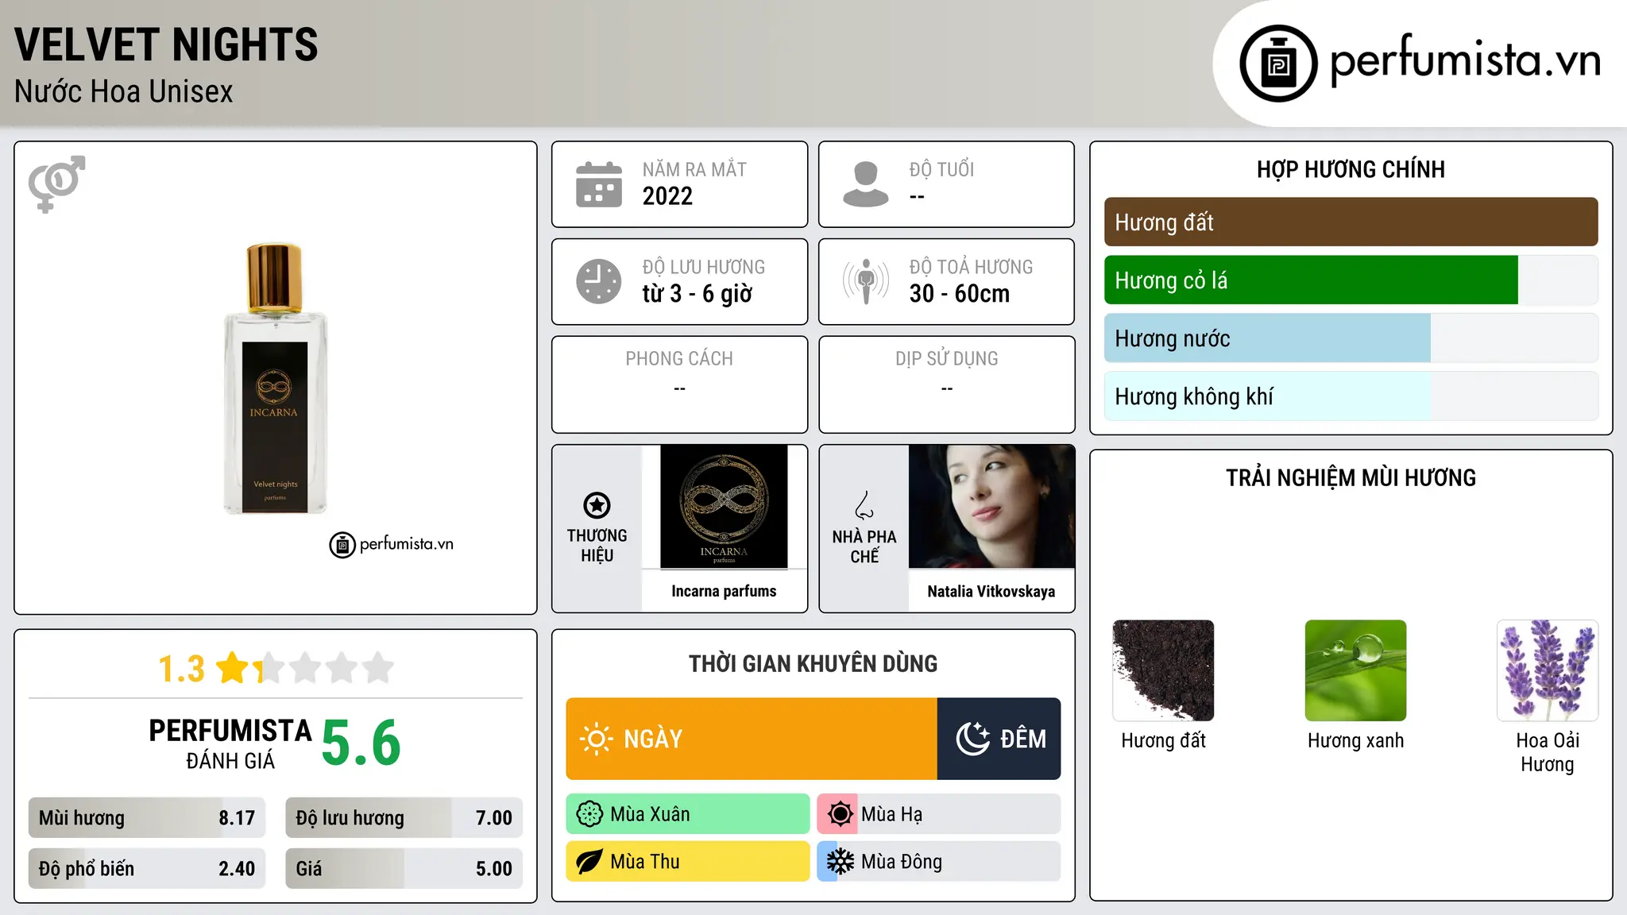The image size is (1627, 915).
Task: Click the DỊP SỬ DỤNG label
Action: click(x=947, y=359)
